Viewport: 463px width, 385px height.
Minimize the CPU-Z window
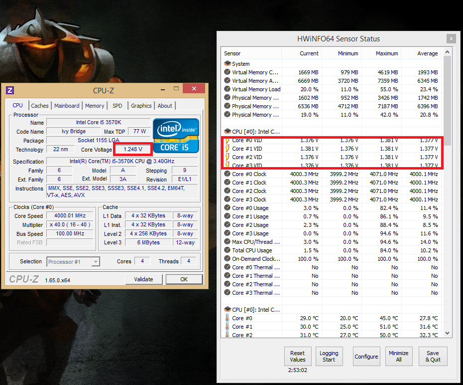(163, 89)
